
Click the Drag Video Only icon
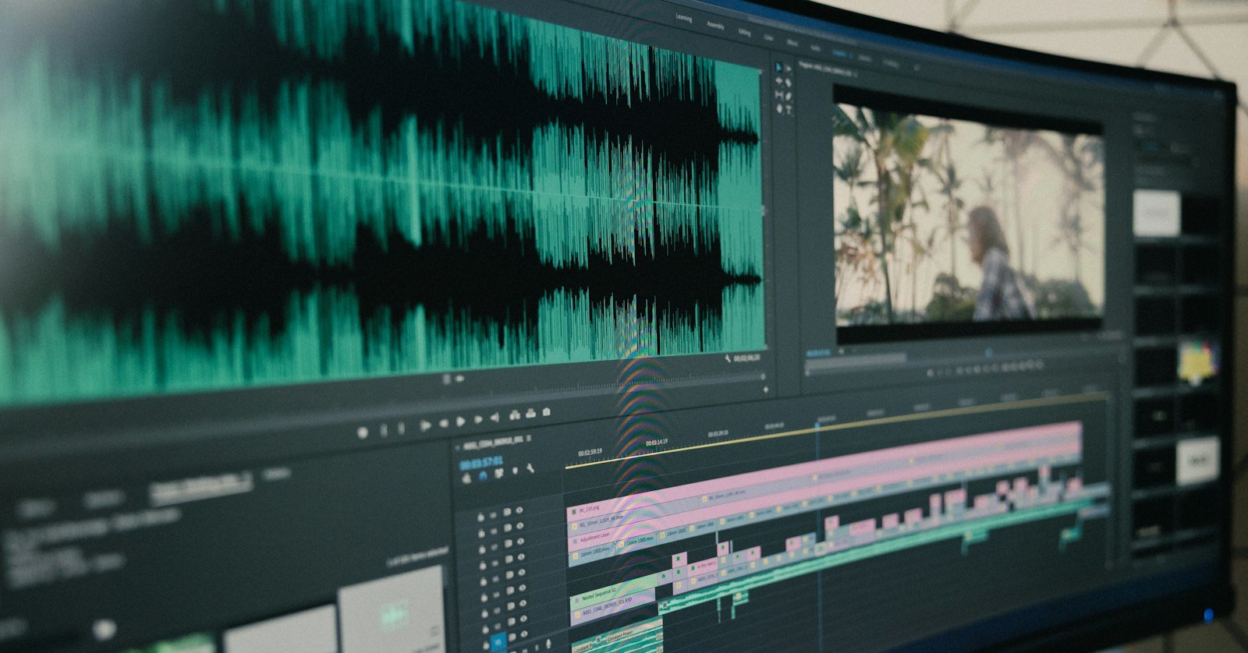pos(446,379)
